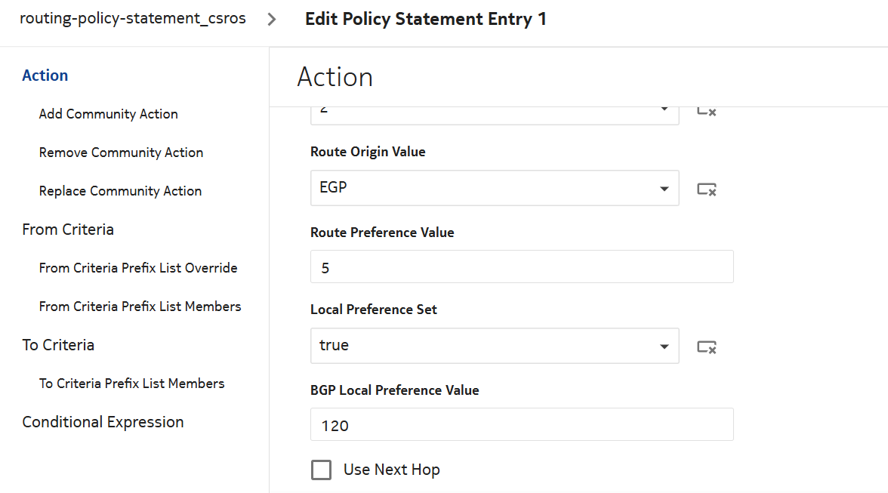Go to Add Community Action section

[x=109, y=114]
